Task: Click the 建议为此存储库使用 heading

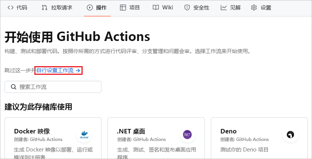Action: point(38,107)
